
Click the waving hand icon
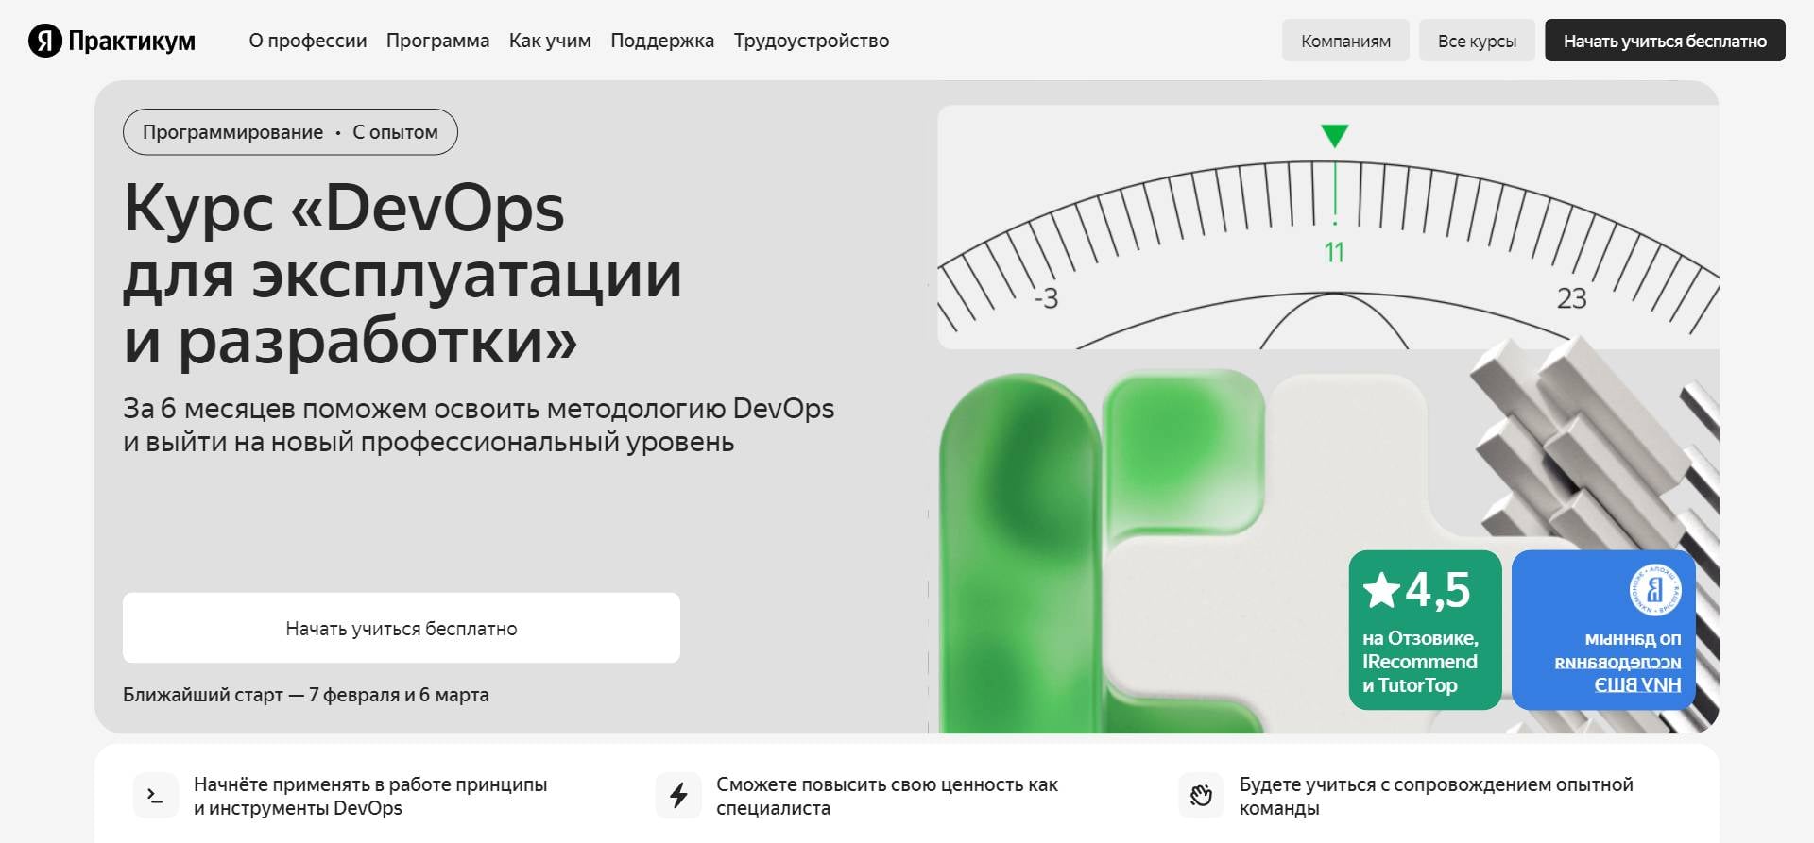point(1201,796)
